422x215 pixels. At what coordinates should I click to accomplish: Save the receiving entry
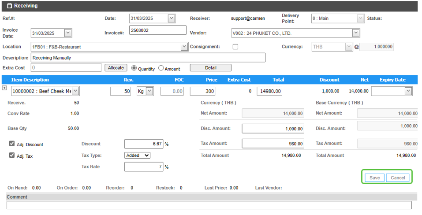pos(374,178)
